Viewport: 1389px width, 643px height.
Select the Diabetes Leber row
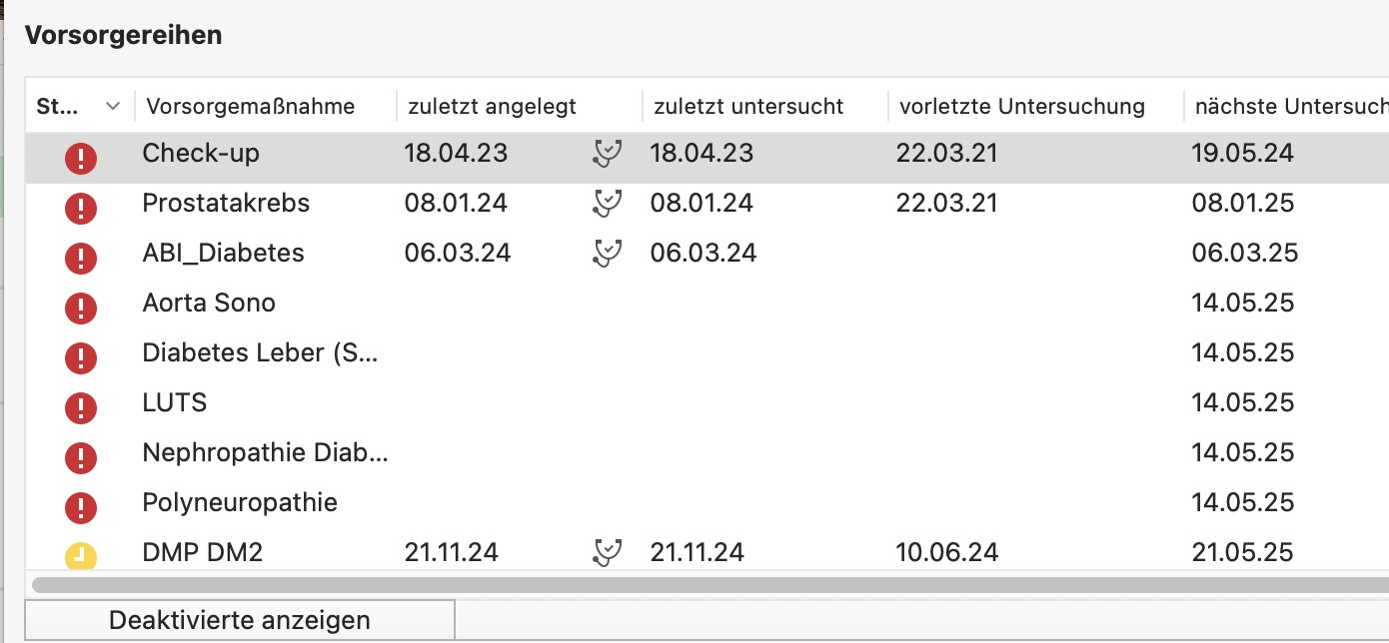(x=706, y=353)
